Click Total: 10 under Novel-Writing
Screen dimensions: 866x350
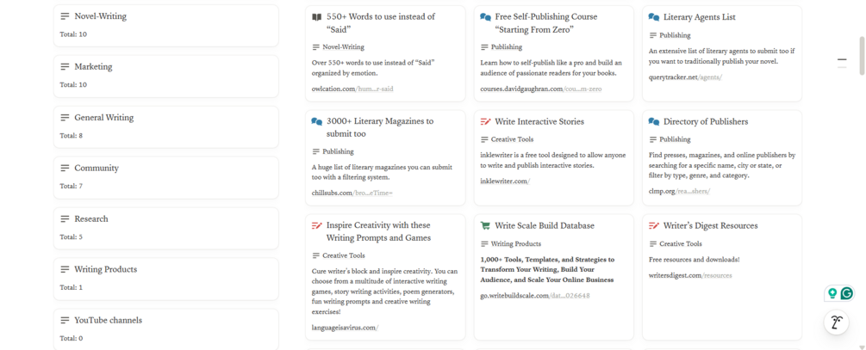click(x=73, y=34)
